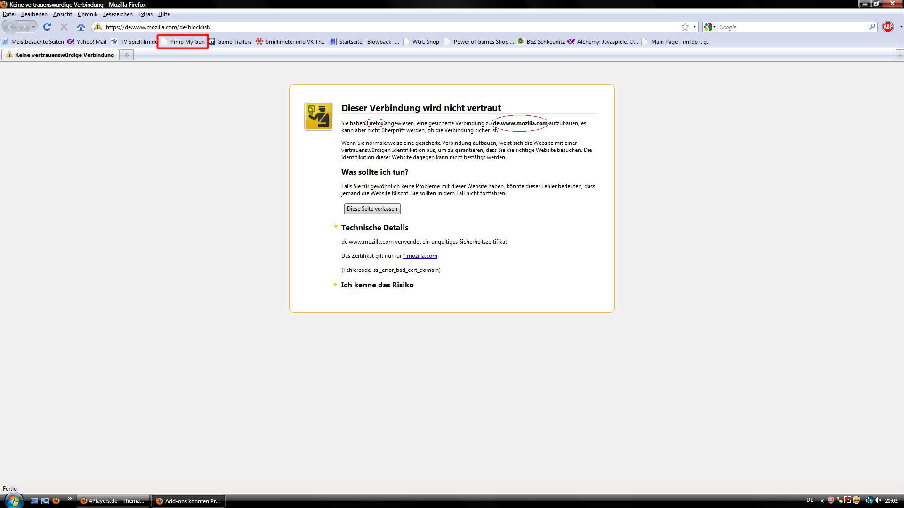Bookmark this page with the star icon

coord(685,27)
